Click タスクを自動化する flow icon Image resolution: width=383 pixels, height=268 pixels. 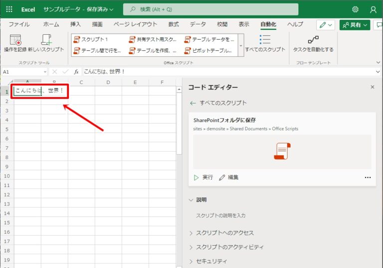313,39
